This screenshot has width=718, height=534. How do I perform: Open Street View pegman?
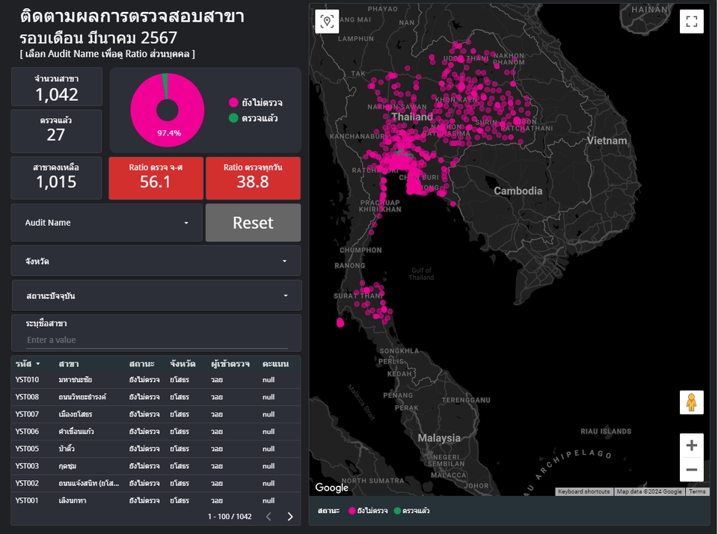coord(691,402)
